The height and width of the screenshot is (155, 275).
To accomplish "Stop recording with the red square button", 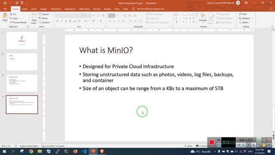I will [x=212, y=143].
